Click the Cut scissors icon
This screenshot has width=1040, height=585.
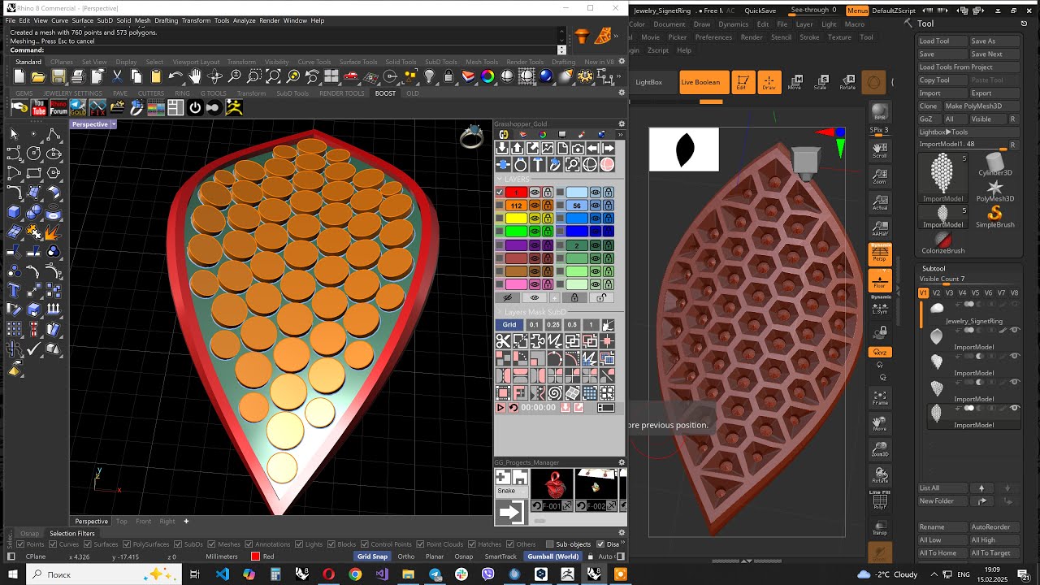tap(117, 76)
